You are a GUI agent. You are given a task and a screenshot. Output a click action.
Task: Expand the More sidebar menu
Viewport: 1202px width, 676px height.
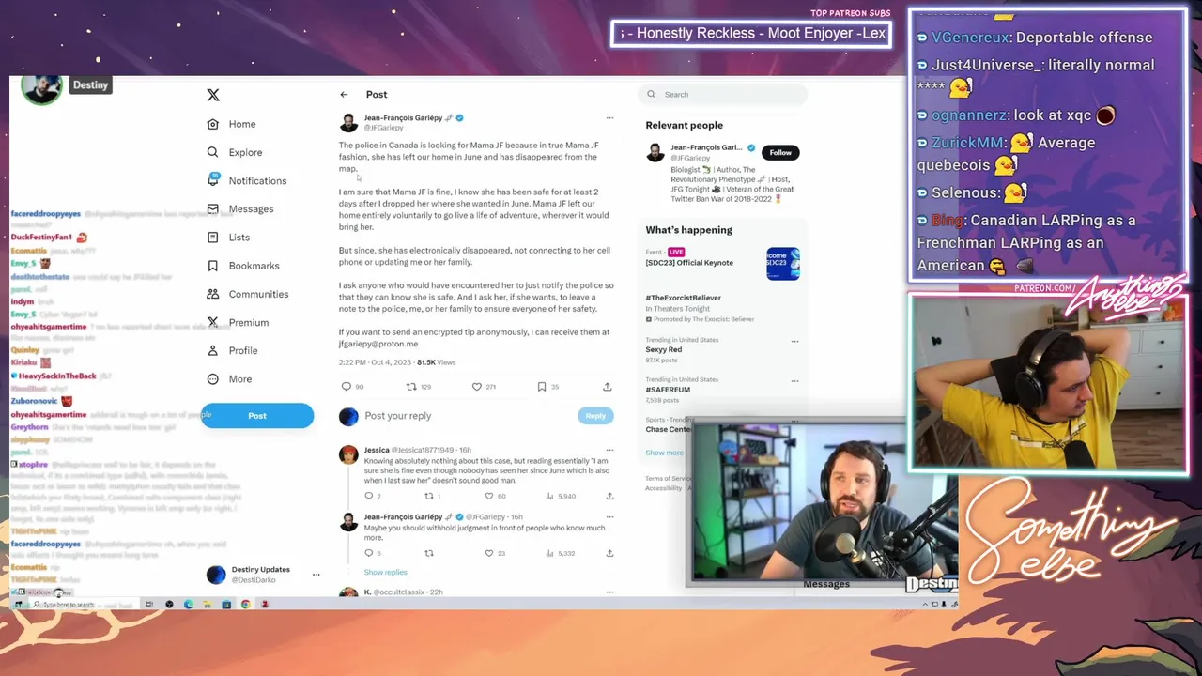pyautogui.click(x=229, y=379)
